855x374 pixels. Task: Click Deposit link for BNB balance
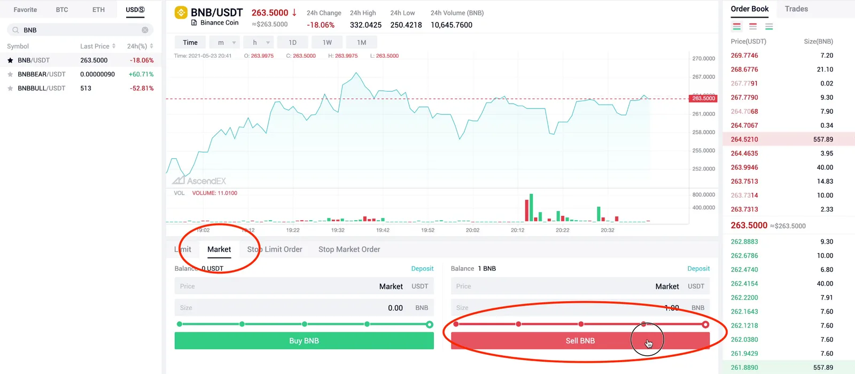[x=698, y=269]
